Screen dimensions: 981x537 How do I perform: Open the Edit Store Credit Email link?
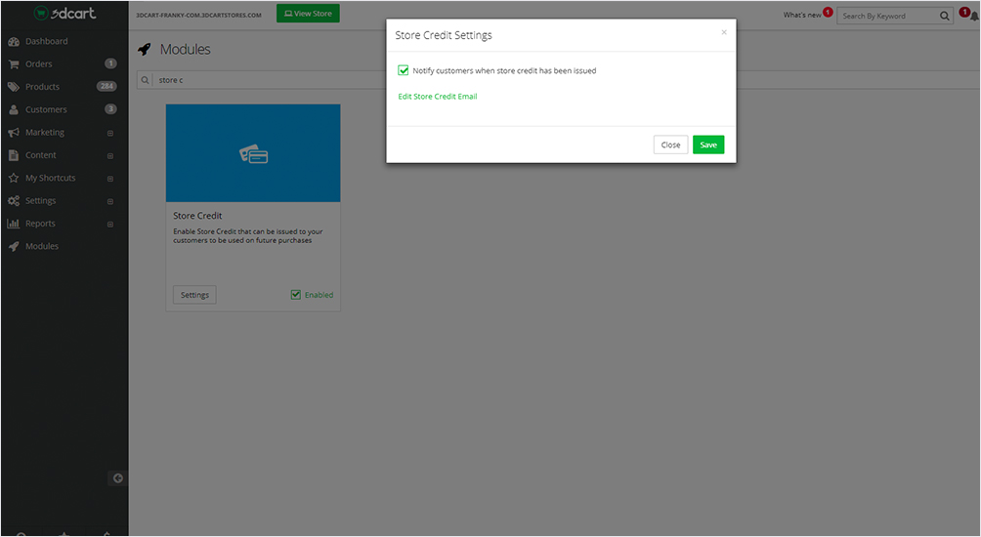438,97
